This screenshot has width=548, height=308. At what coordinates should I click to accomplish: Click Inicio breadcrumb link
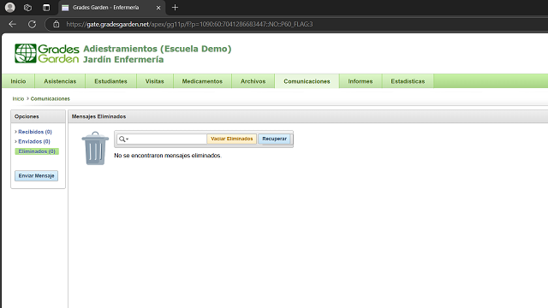18,99
